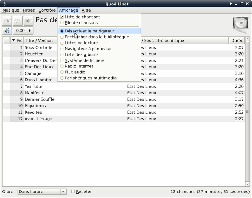Click the previous track button
252x198 pixels.
point(7,21)
